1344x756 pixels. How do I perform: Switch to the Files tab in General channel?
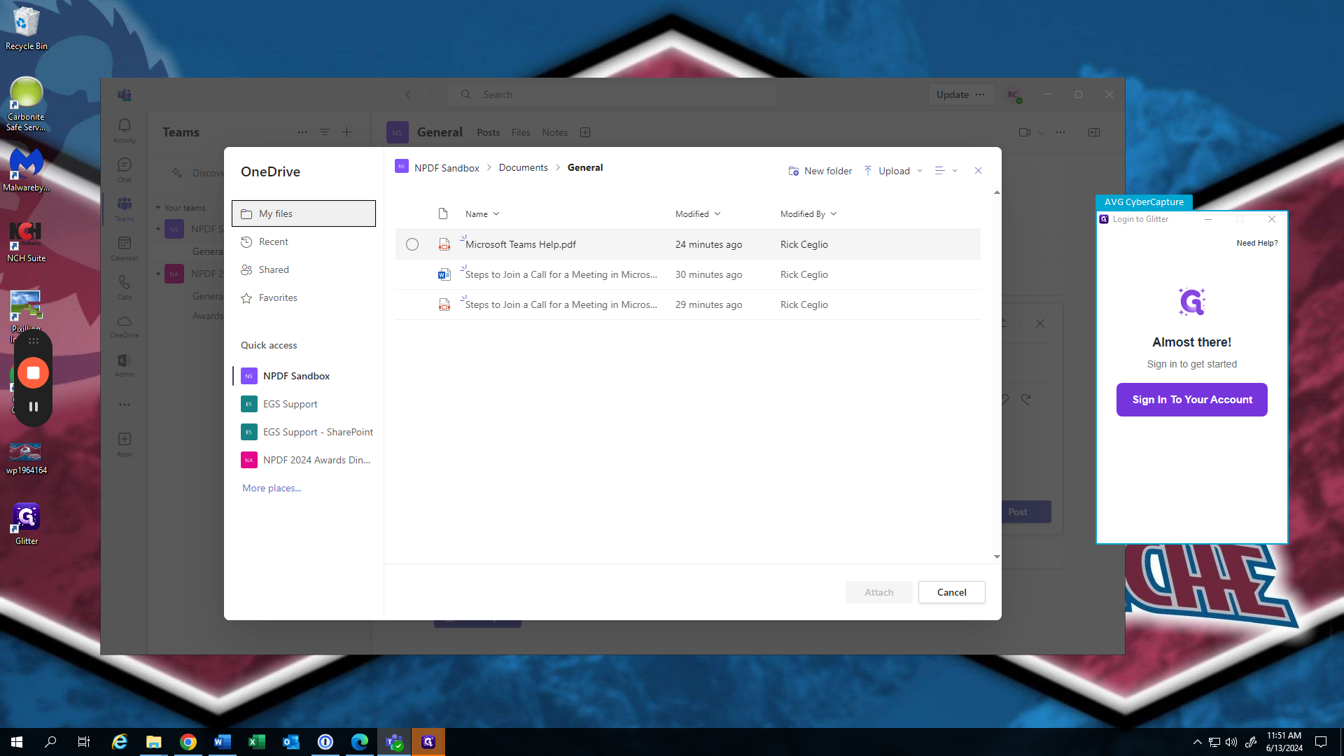click(521, 132)
